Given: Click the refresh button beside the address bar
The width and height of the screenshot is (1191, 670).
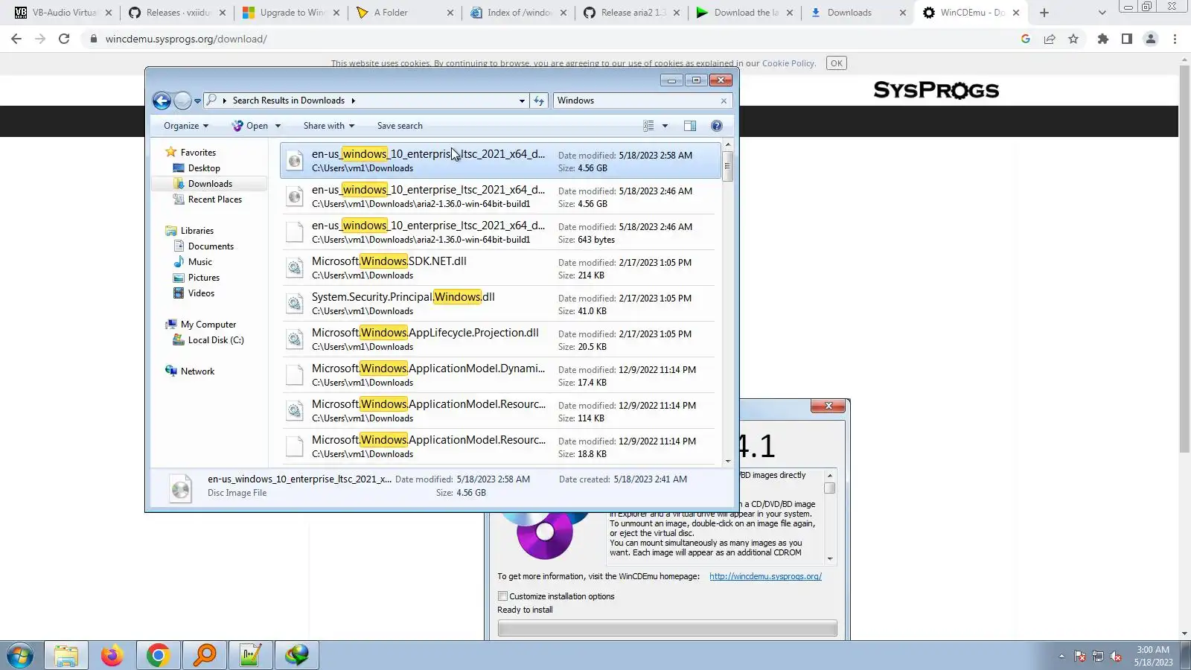Looking at the screenshot, I should coord(539,100).
